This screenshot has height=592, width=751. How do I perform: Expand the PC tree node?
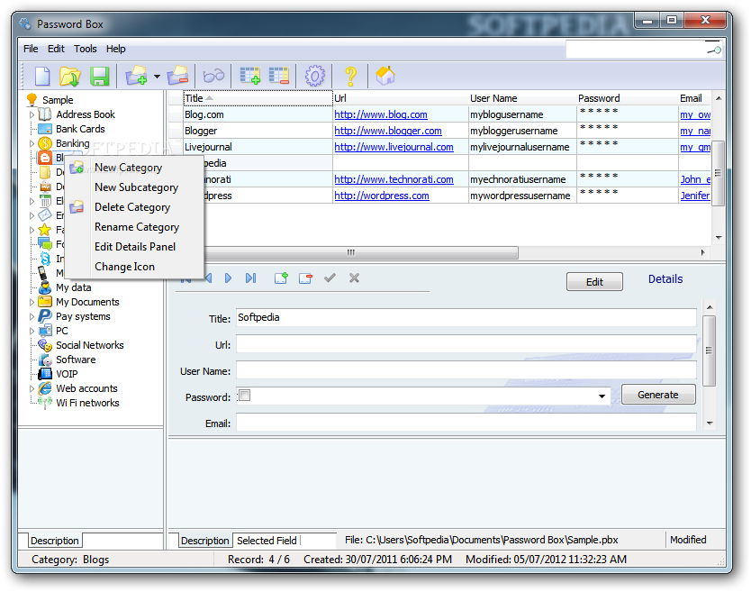(x=32, y=332)
